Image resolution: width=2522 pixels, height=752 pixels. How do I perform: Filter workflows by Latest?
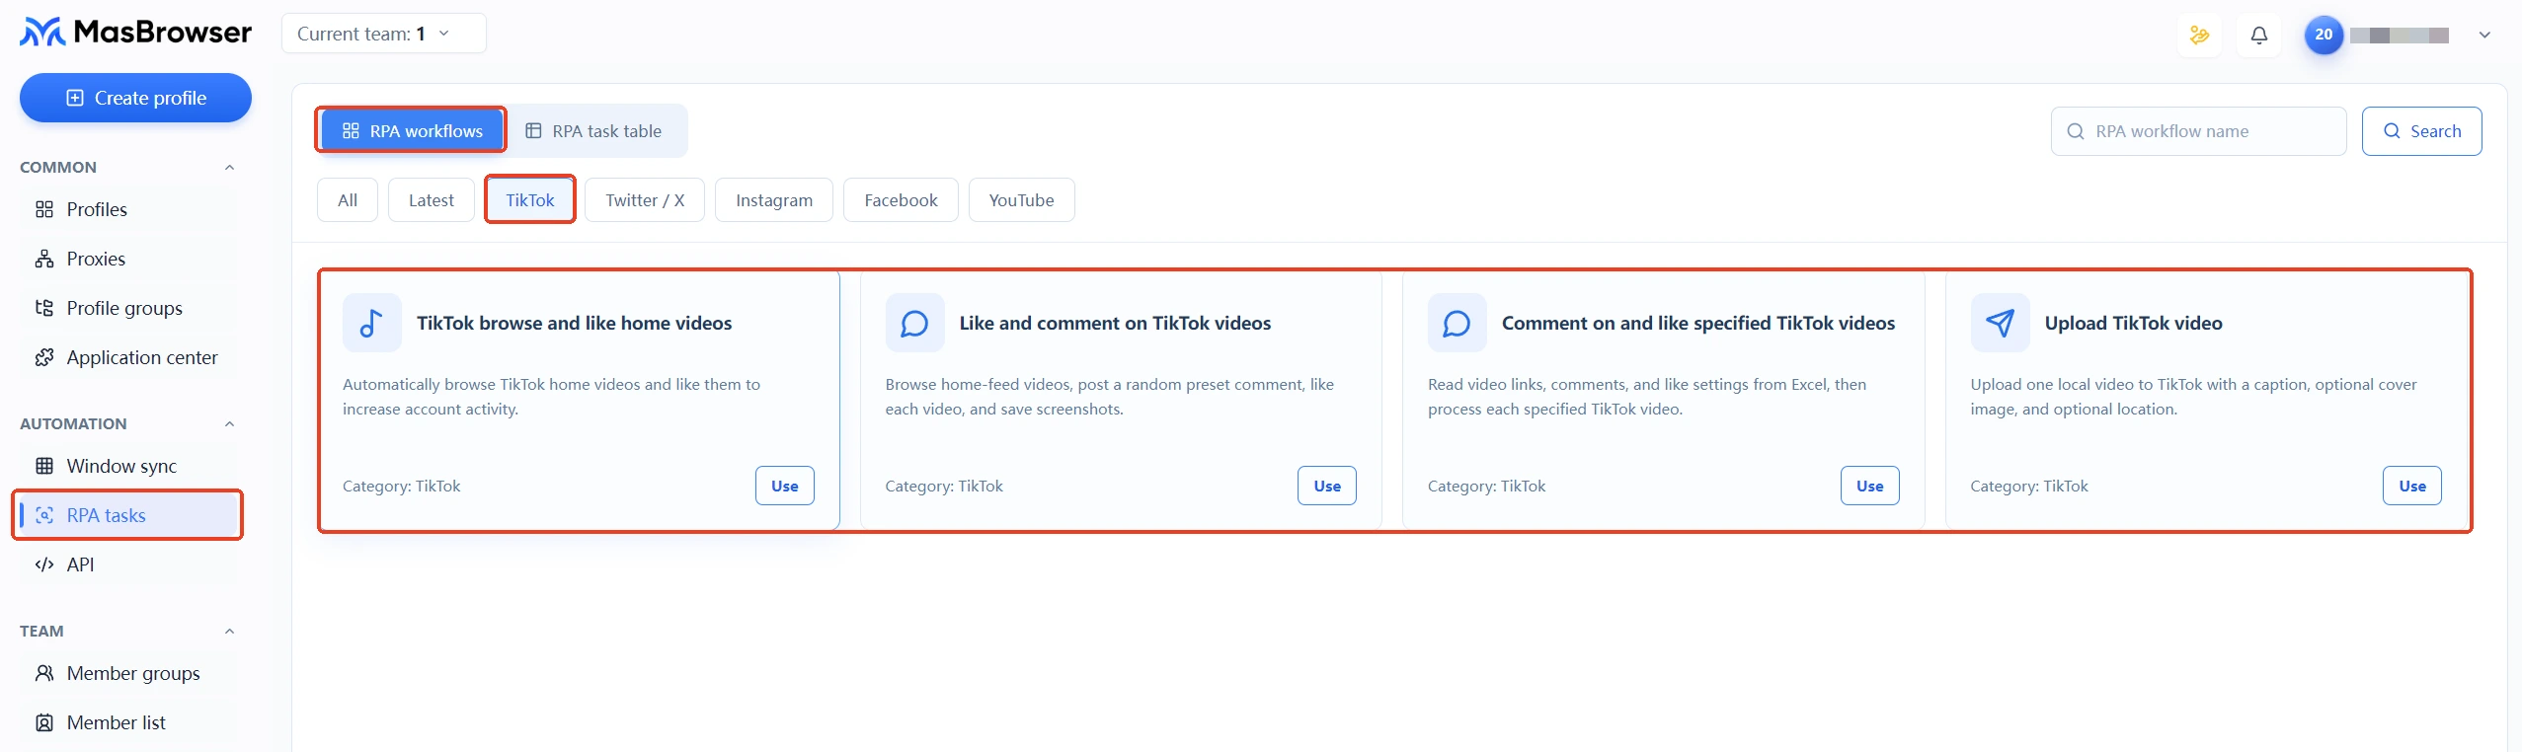pyautogui.click(x=432, y=200)
